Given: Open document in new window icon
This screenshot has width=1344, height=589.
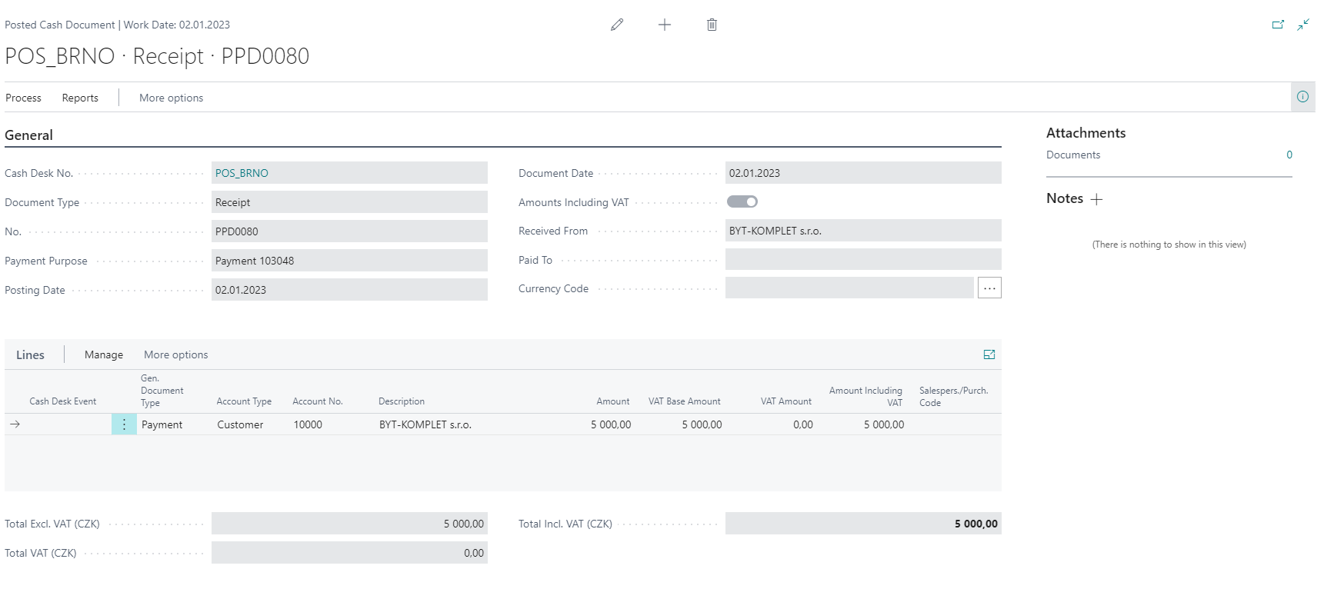Looking at the screenshot, I should [1278, 25].
